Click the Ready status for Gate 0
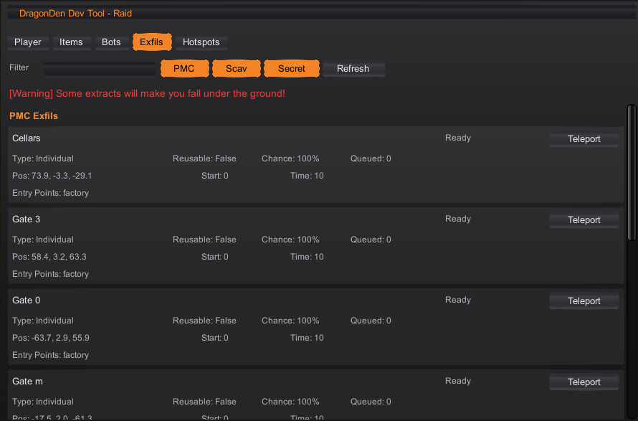 coord(458,300)
